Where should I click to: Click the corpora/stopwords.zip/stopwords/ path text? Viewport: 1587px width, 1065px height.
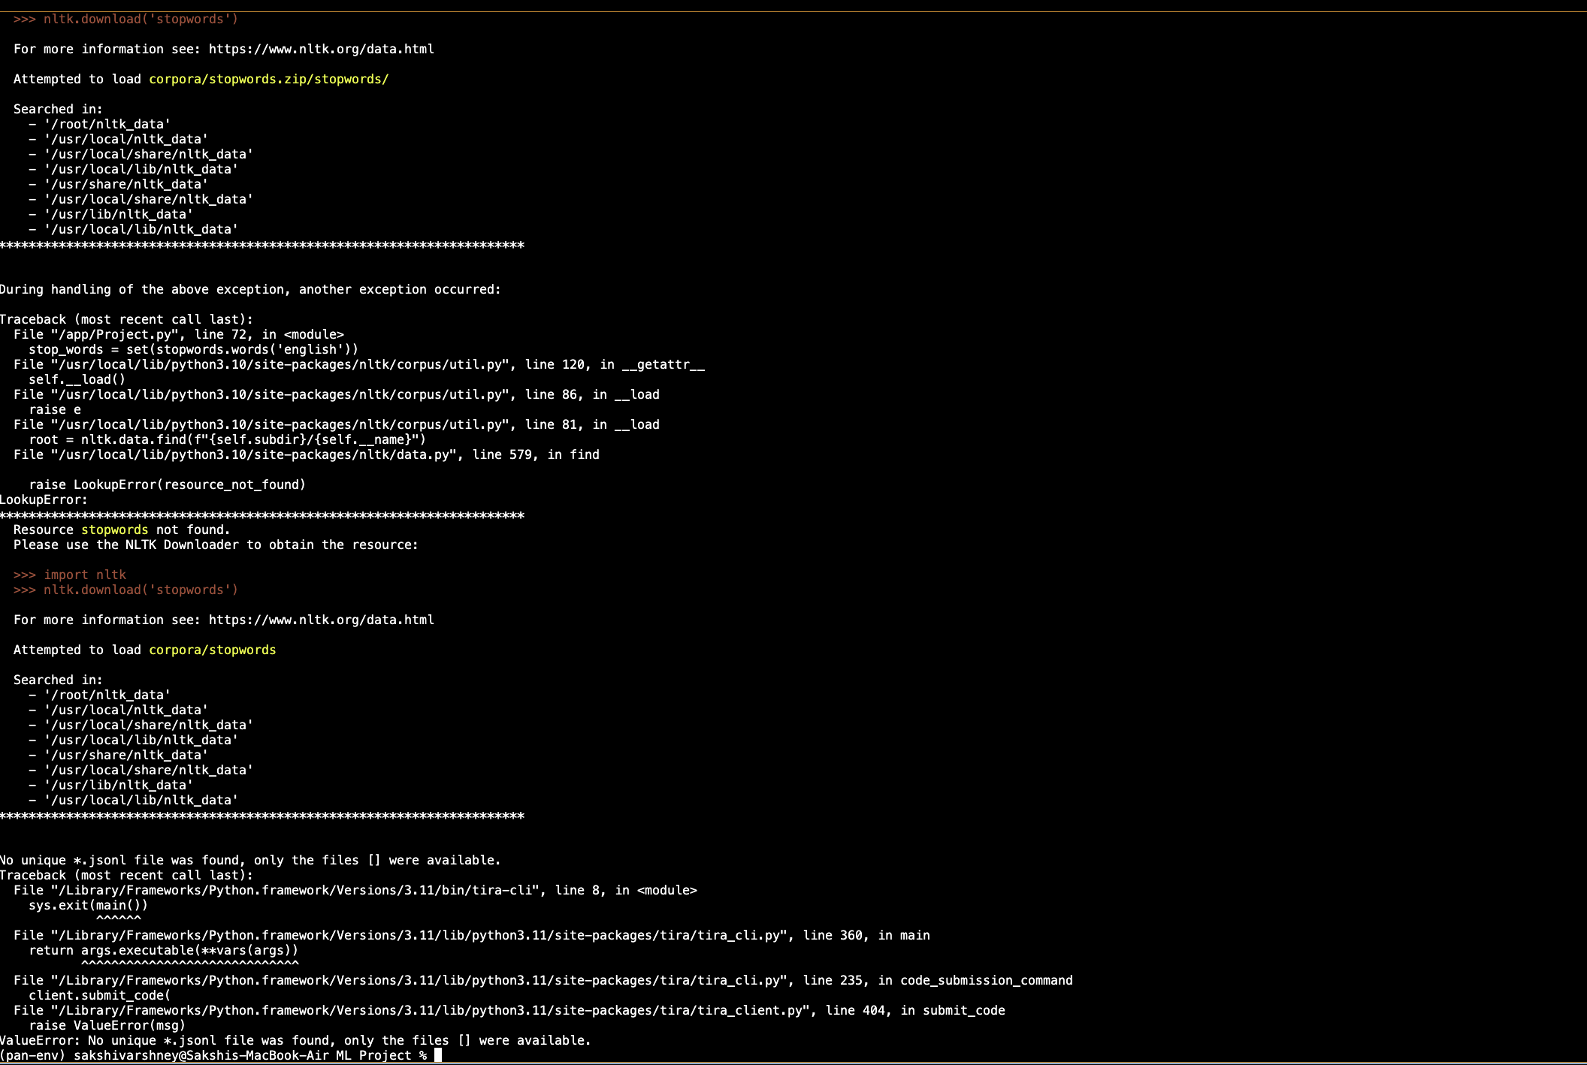(268, 79)
